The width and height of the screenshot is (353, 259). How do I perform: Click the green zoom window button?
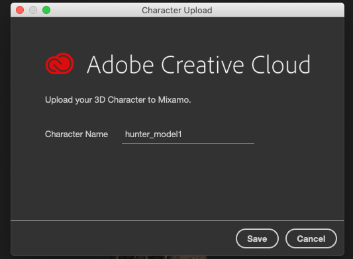pyautogui.click(x=46, y=10)
